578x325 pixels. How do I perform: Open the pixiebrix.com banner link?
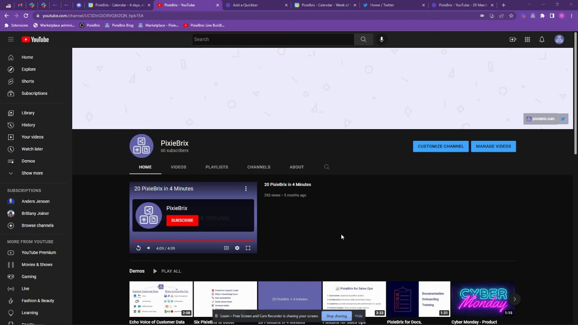(x=541, y=119)
